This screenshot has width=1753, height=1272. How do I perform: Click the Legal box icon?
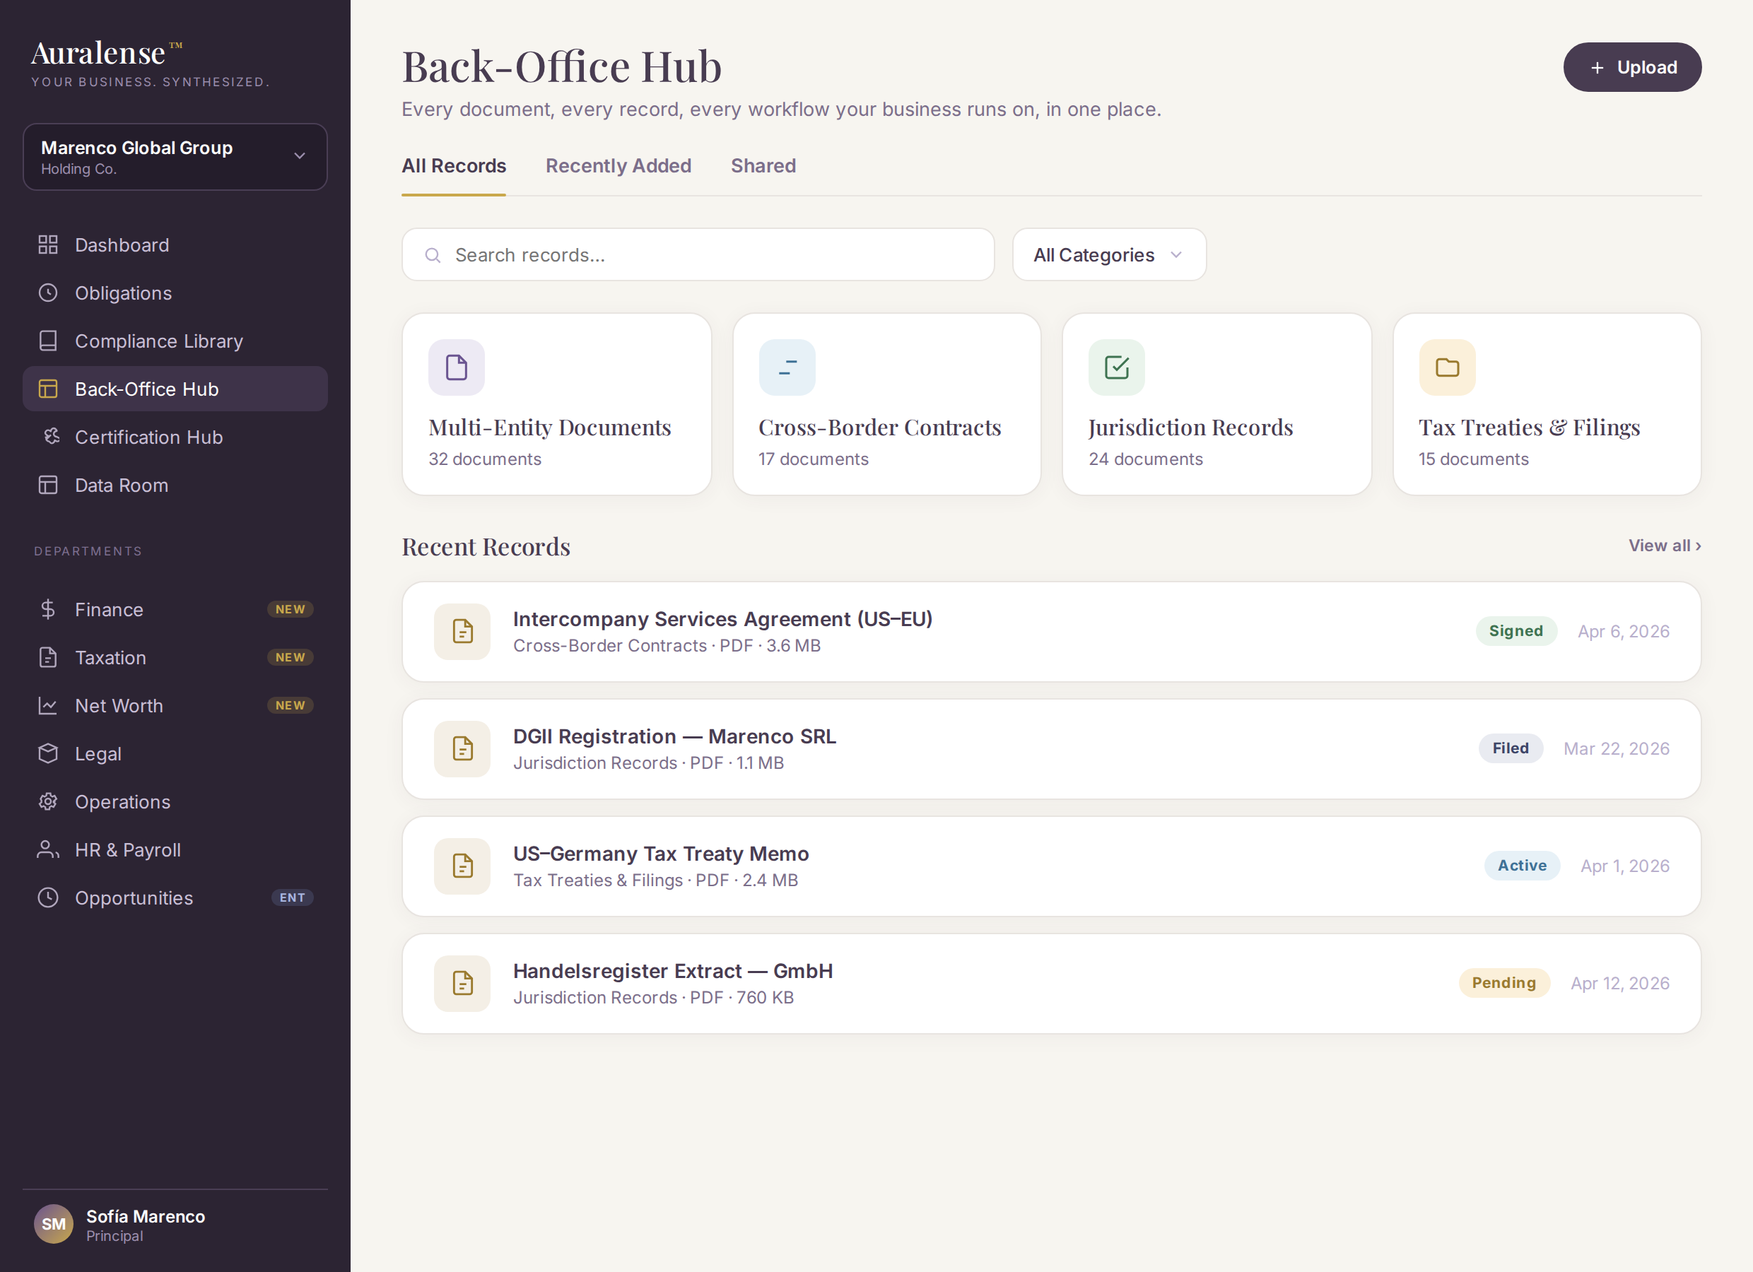48,753
